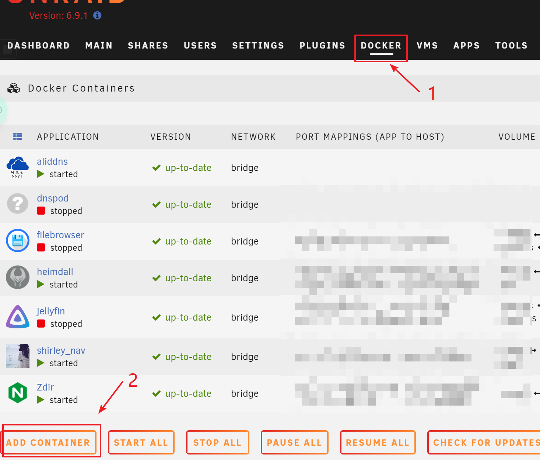Click the APPLICATION column header
540x460 pixels.
(68, 137)
